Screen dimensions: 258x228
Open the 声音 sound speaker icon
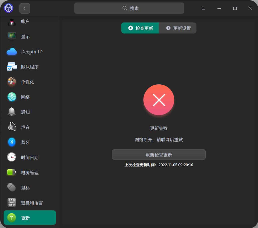click(12, 127)
